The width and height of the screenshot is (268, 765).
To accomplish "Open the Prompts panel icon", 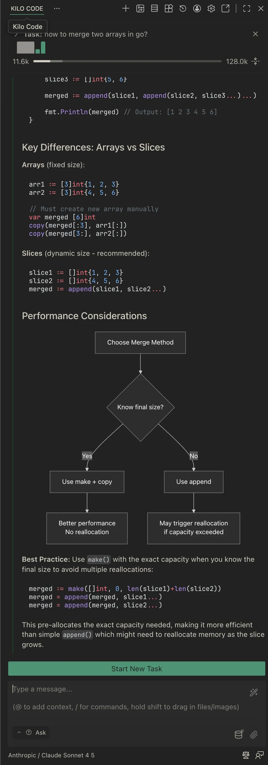I will click(140, 9).
